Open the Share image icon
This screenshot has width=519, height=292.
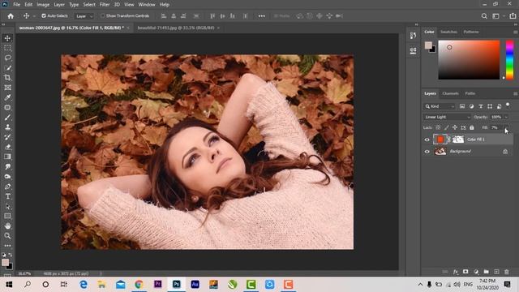click(x=513, y=16)
